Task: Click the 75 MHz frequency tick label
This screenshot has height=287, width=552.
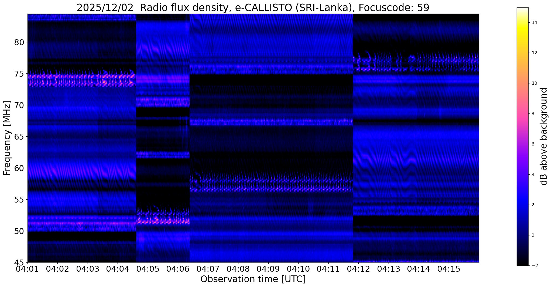Action: [19, 74]
